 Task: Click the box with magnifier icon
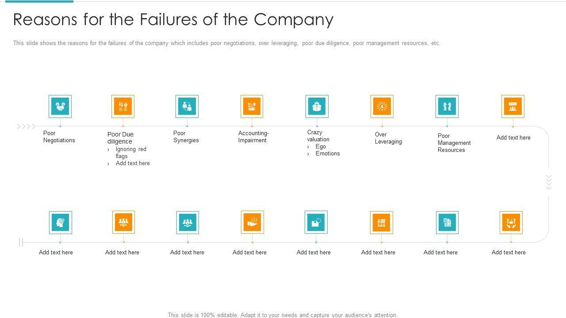pyautogui.click(x=316, y=222)
